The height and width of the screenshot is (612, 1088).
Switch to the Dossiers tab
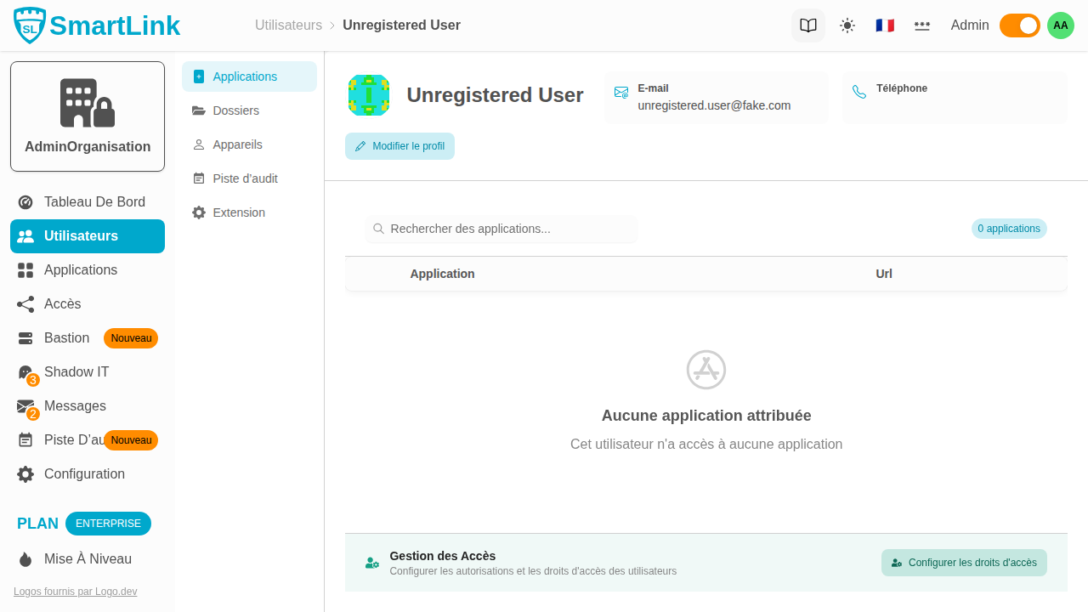[235, 110]
